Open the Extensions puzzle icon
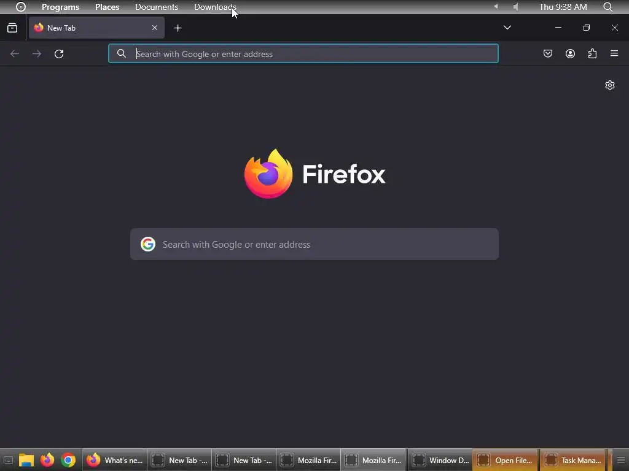Viewport: 629px width, 471px height. (x=592, y=53)
